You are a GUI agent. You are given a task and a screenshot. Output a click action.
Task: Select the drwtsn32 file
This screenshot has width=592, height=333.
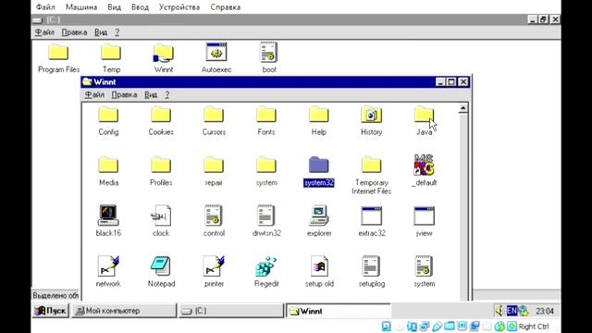pyautogui.click(x=266, y=216)
